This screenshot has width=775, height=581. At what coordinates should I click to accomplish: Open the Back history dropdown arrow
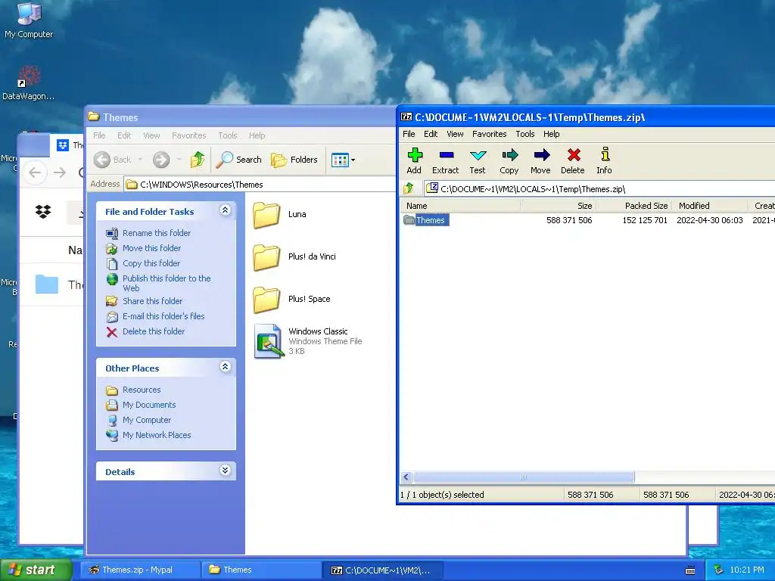point(140,160)
